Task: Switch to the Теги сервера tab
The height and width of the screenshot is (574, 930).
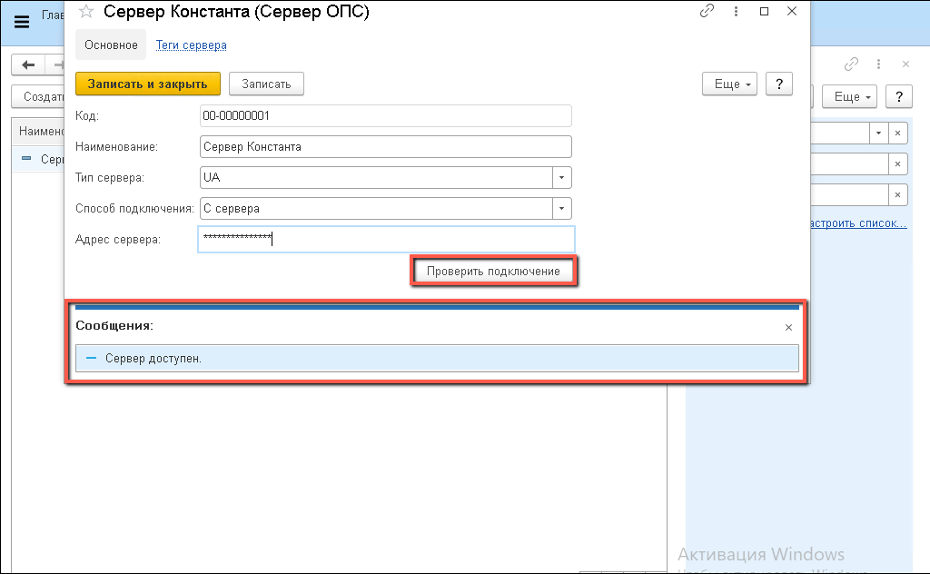Action: coord(191,45)
